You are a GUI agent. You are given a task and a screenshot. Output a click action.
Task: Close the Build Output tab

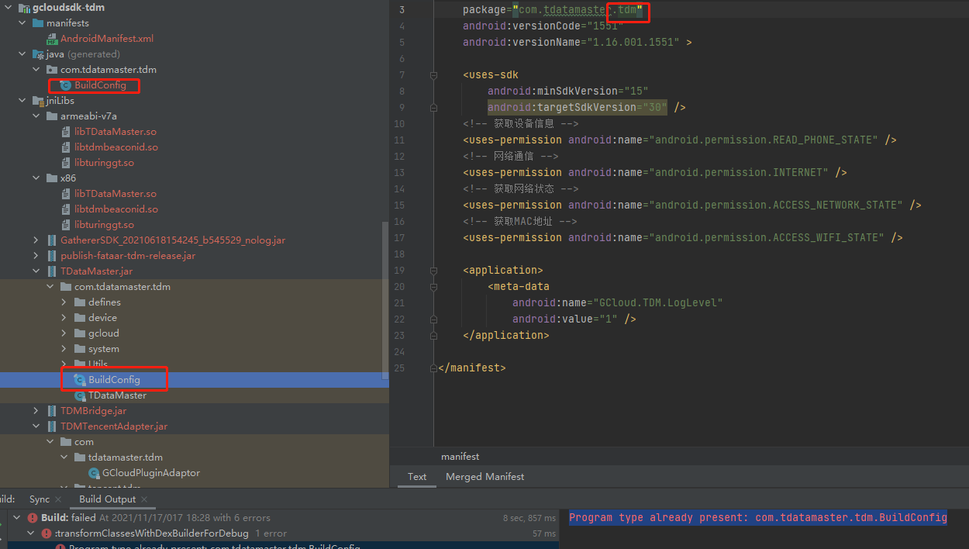(144, 500)
